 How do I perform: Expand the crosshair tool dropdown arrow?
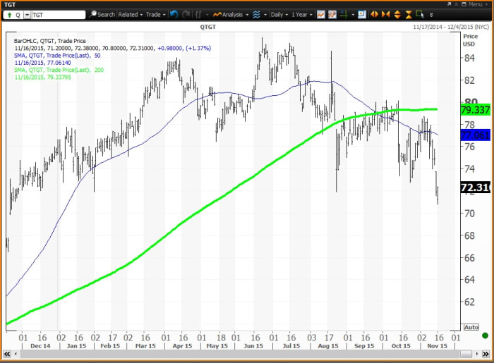coord(353,15)
